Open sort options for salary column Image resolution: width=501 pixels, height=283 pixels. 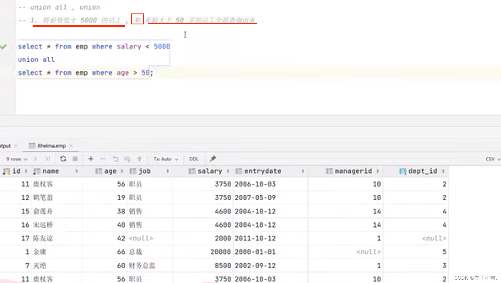click(228, 171)
